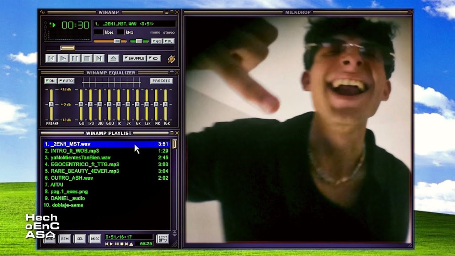Open the SEL selection menu in playlist

tap(80, 239)
